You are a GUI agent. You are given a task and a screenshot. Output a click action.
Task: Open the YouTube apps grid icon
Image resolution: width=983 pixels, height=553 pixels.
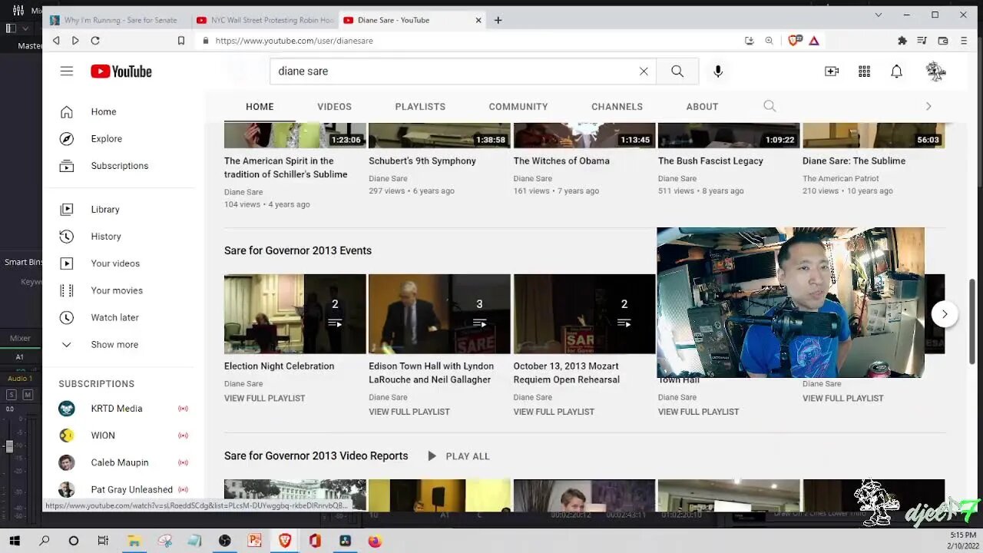pos(864,71)
